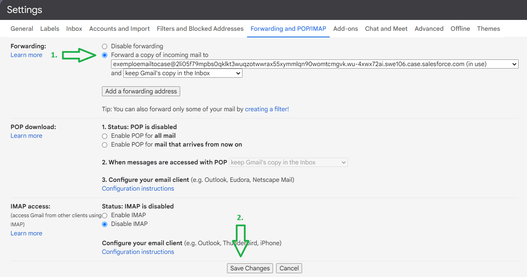Open the Chat and Meet tab
The width and height of the screenshot is (527, 277).
point(386,28)
